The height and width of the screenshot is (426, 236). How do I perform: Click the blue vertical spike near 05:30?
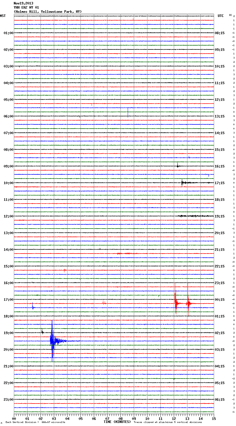tap(128, 112)
